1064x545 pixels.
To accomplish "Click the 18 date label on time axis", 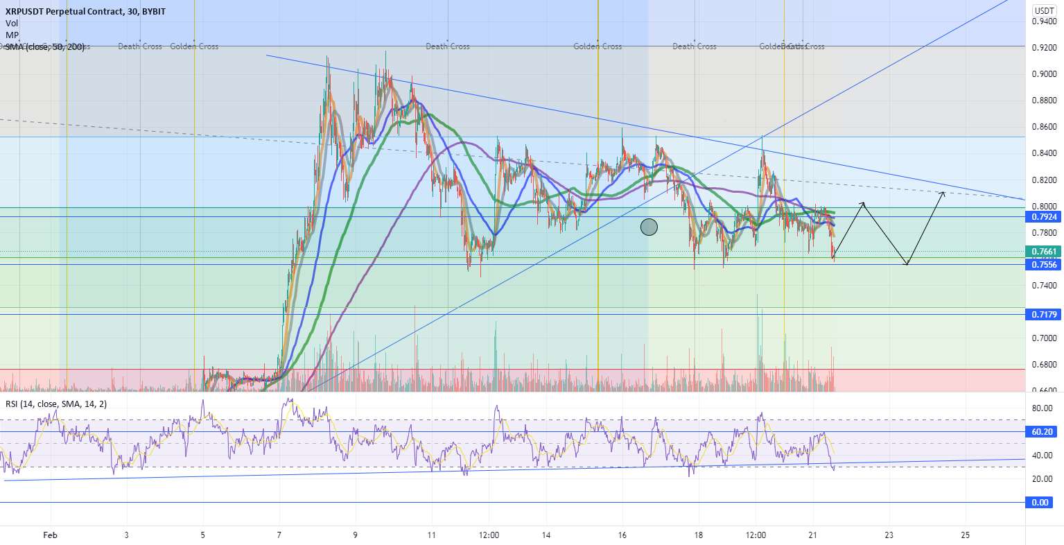I will point(699,535).
